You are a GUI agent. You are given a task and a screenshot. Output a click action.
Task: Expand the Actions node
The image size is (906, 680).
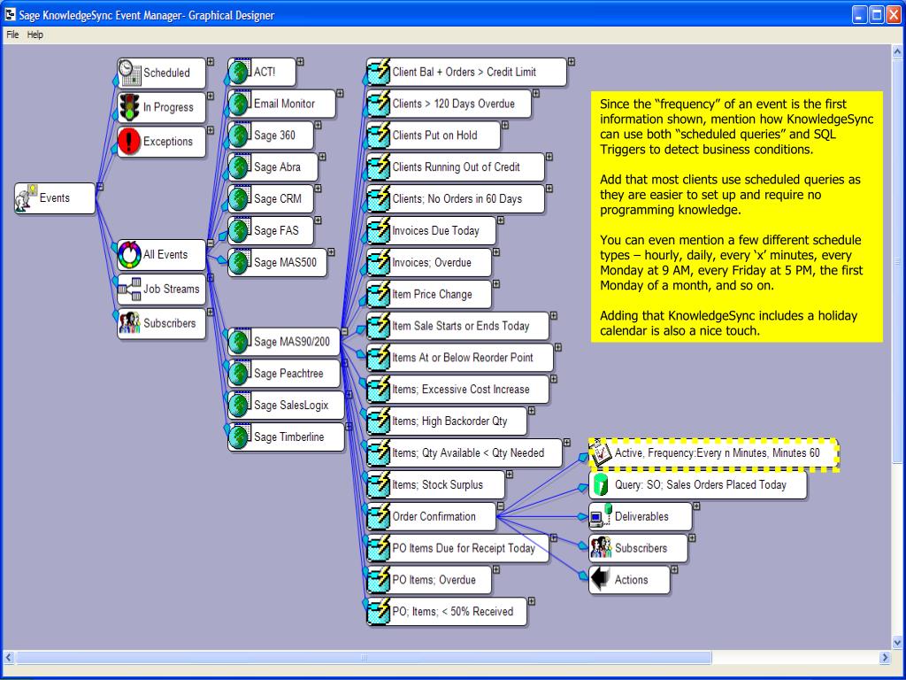click(x=674, y=569)
